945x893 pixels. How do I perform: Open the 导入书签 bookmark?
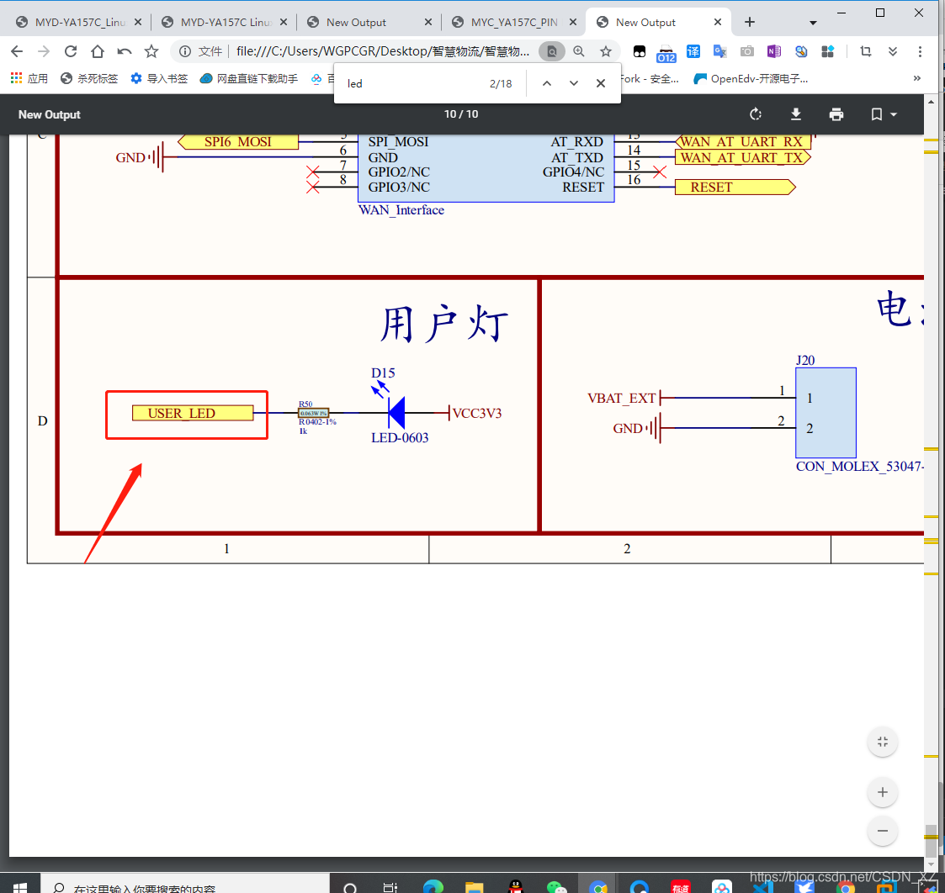pos(159,78)
